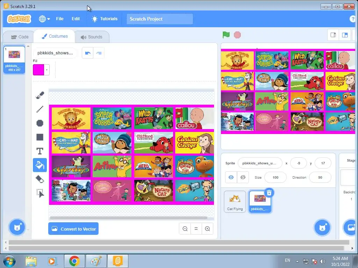Edit the Scratch Project title field

159,19
